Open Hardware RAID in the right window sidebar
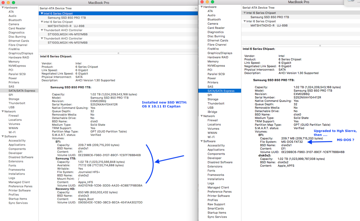The height and width of the screenshot is (221, 360). coord(218,57)
